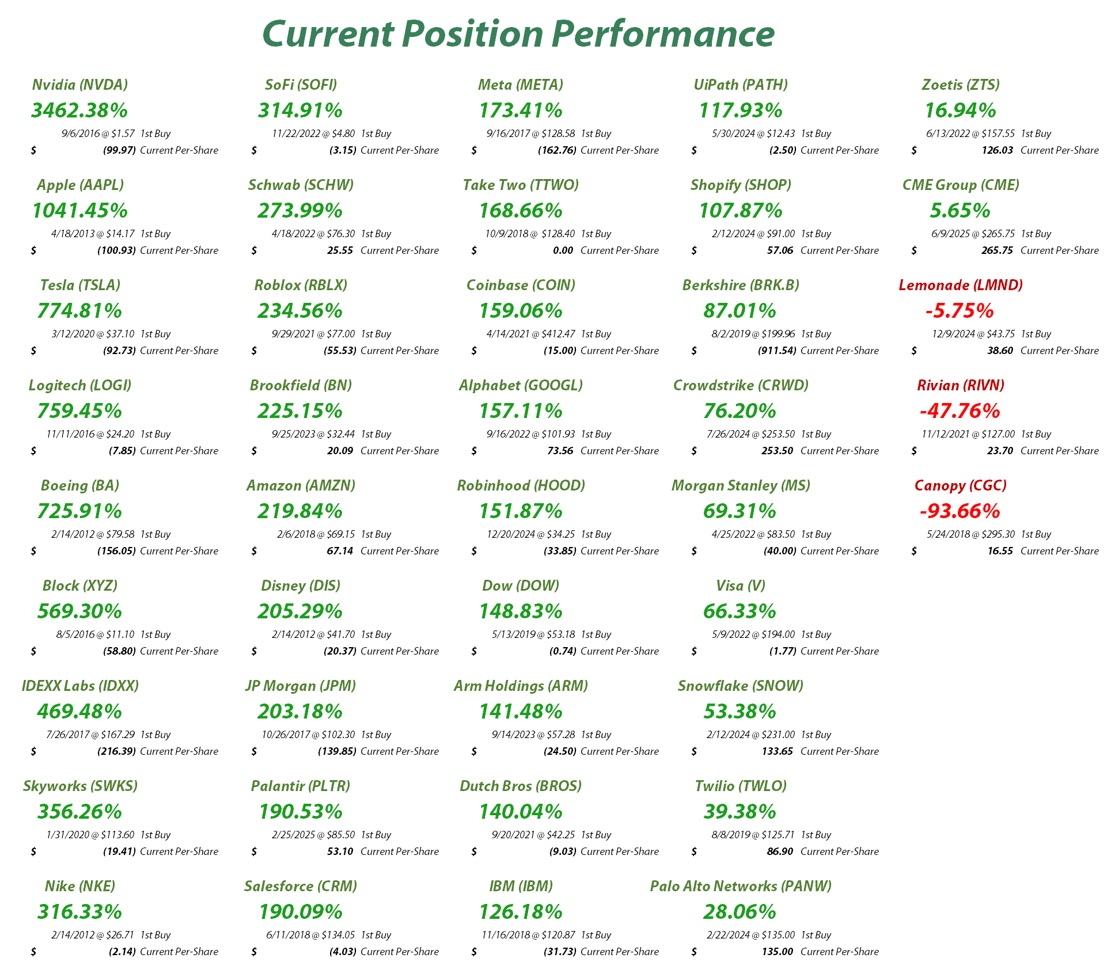The width and height of the screenshot is (1115, 973).
Task: Click the red Lemonade (LMND) label
Action: (x=961, y=285)
